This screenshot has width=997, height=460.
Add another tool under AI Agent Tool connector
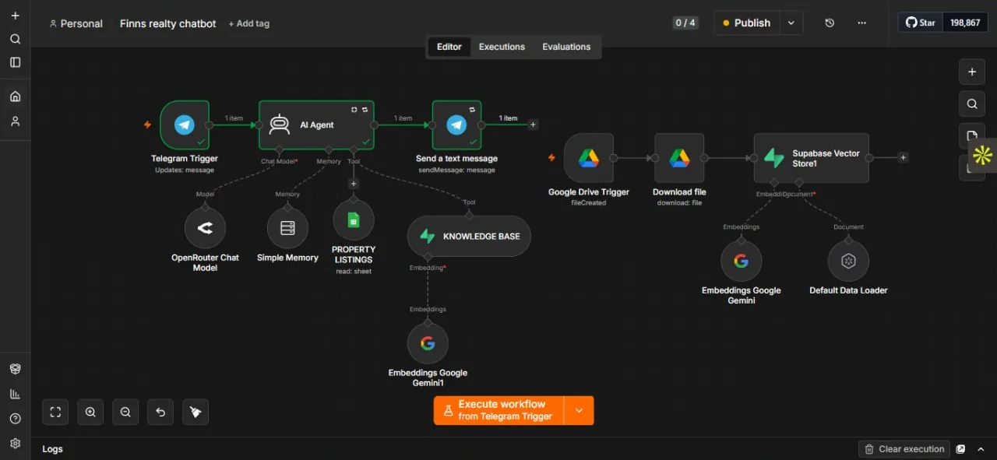click(x=354, y=184)
